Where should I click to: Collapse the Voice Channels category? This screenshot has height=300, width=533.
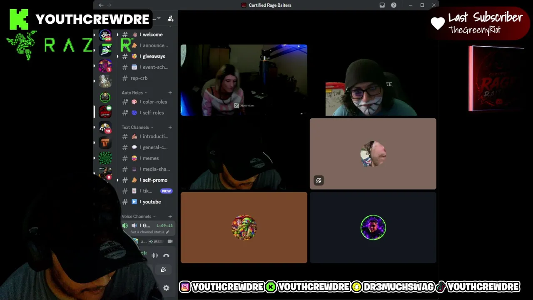[x=139, y=216]
